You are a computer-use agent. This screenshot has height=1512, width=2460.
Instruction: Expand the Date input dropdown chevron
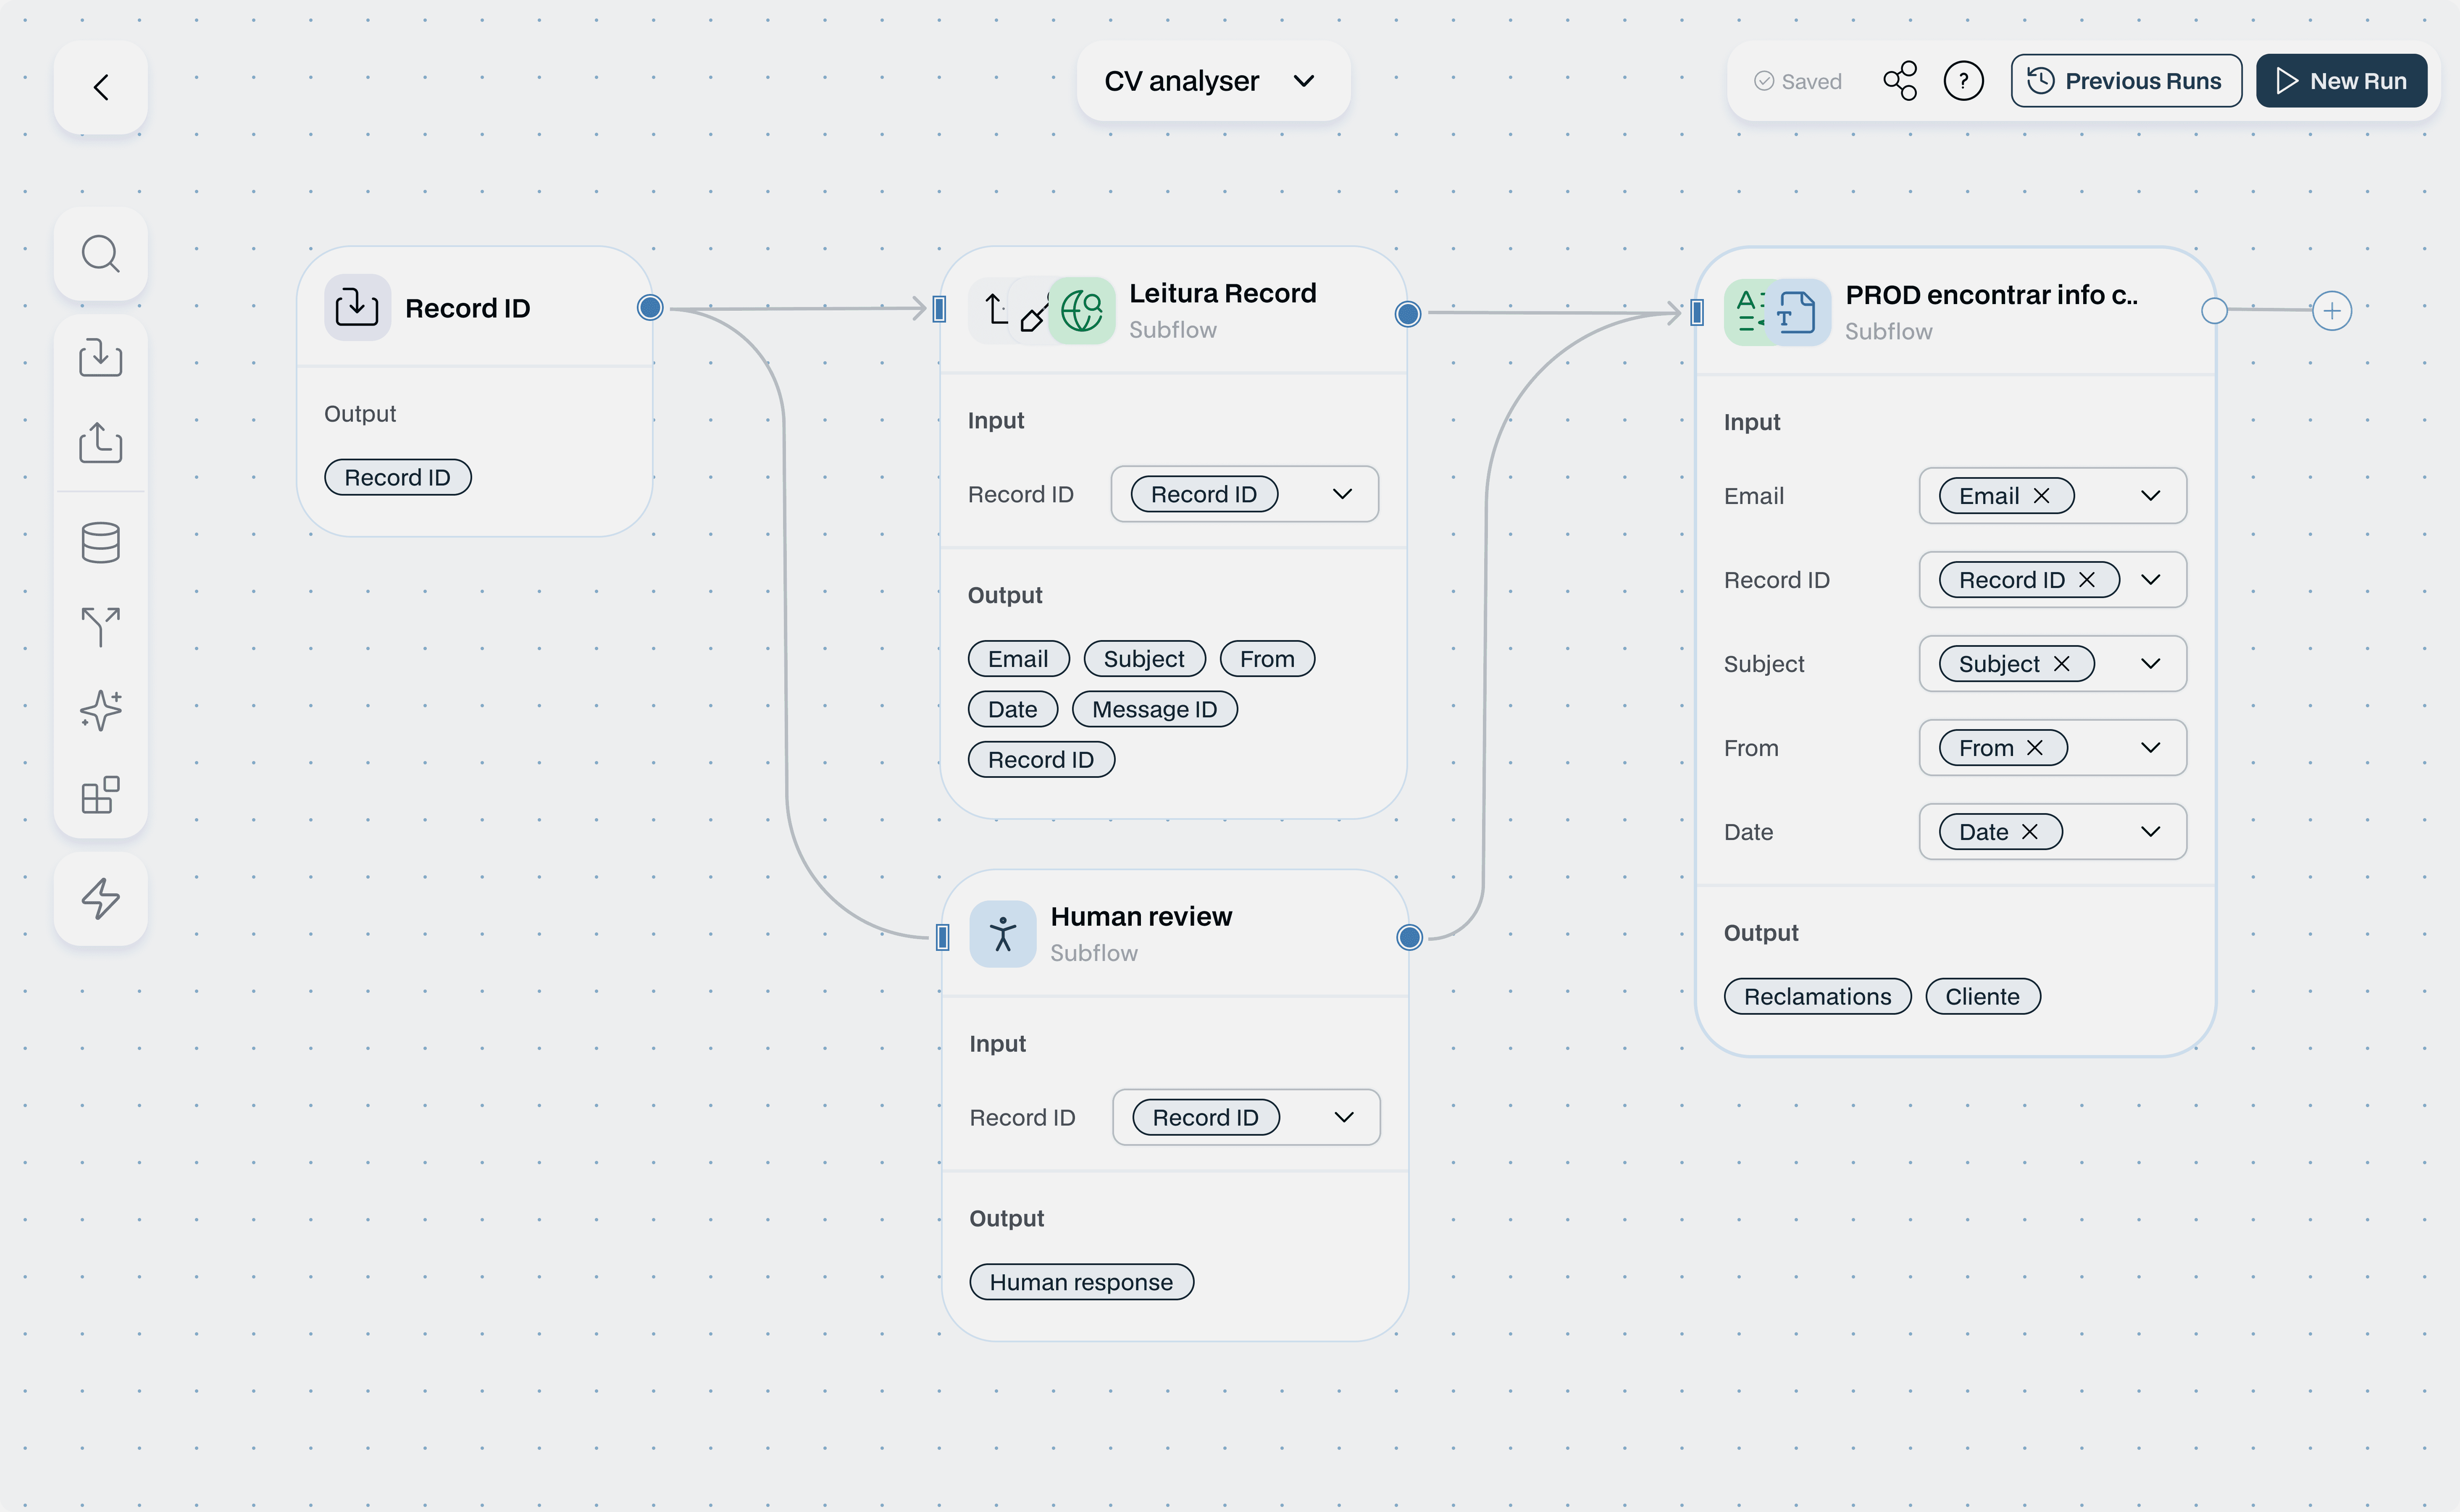[x=2151, y=832]
